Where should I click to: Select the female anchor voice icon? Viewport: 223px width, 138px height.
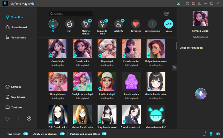point(131,81)
